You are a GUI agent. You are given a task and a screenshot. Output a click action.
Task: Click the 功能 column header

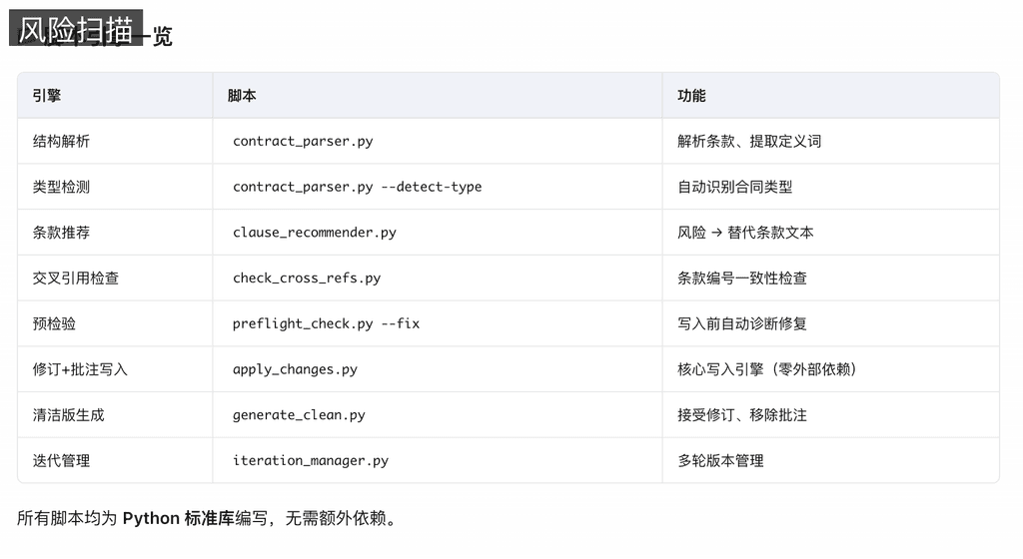click(691, 96)
